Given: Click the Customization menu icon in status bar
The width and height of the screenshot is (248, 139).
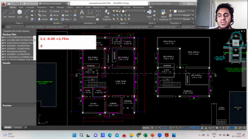Looking at the screenshot, I should click(245, 128).
